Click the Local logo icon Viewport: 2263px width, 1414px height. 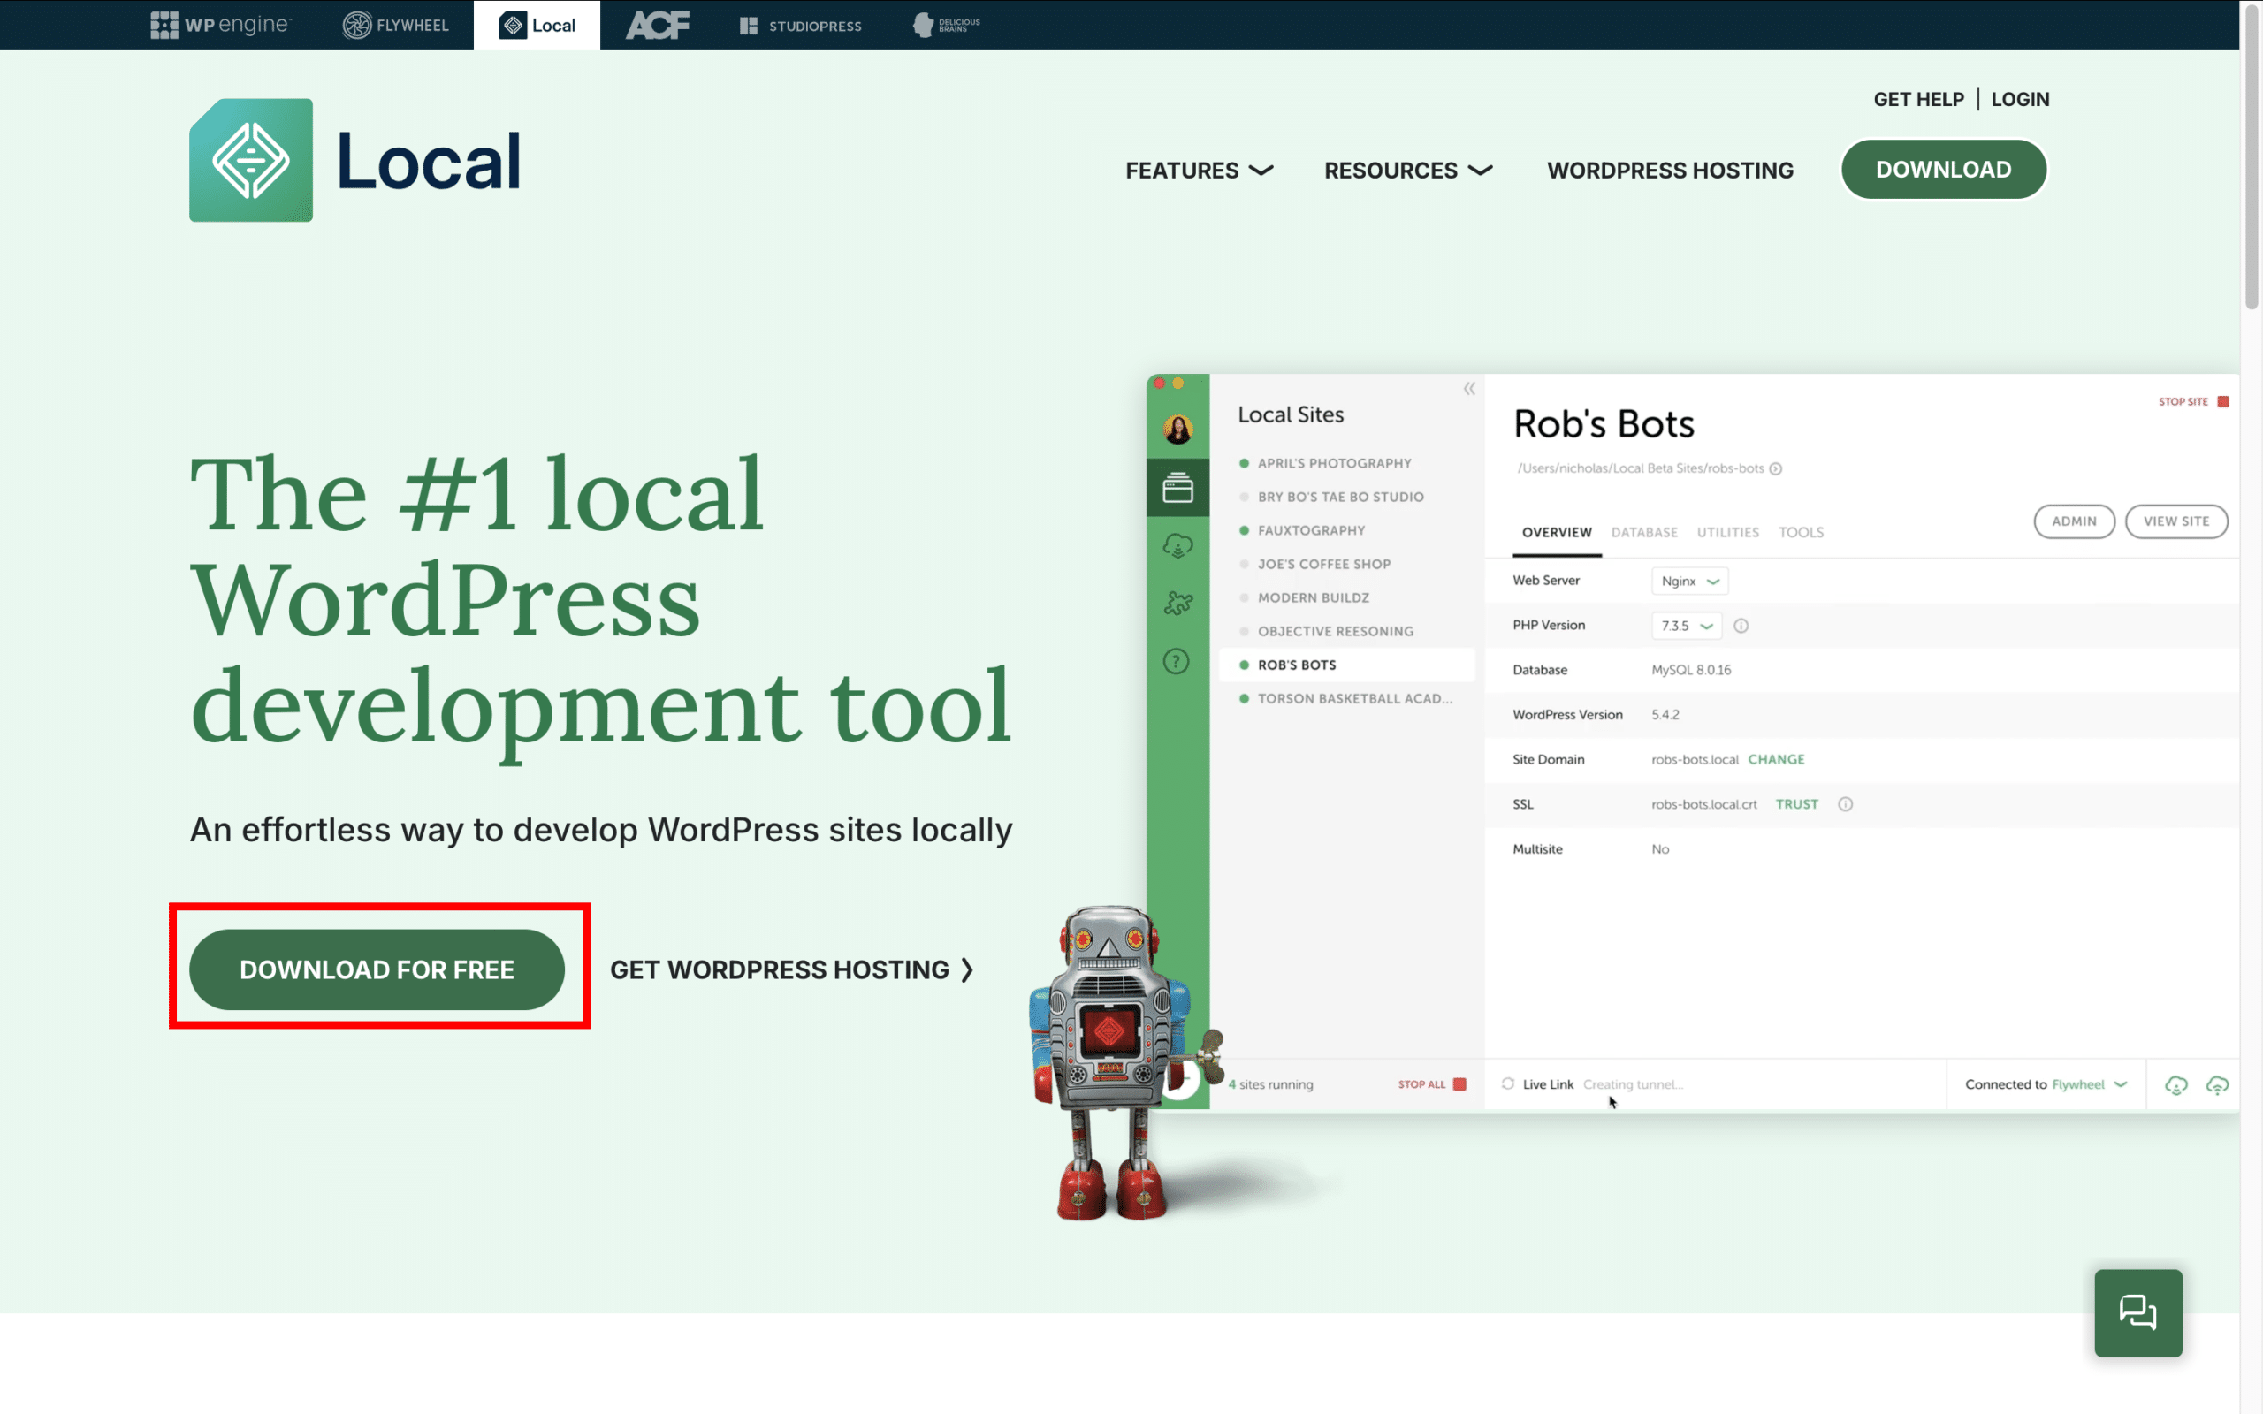tap(251, 160)
